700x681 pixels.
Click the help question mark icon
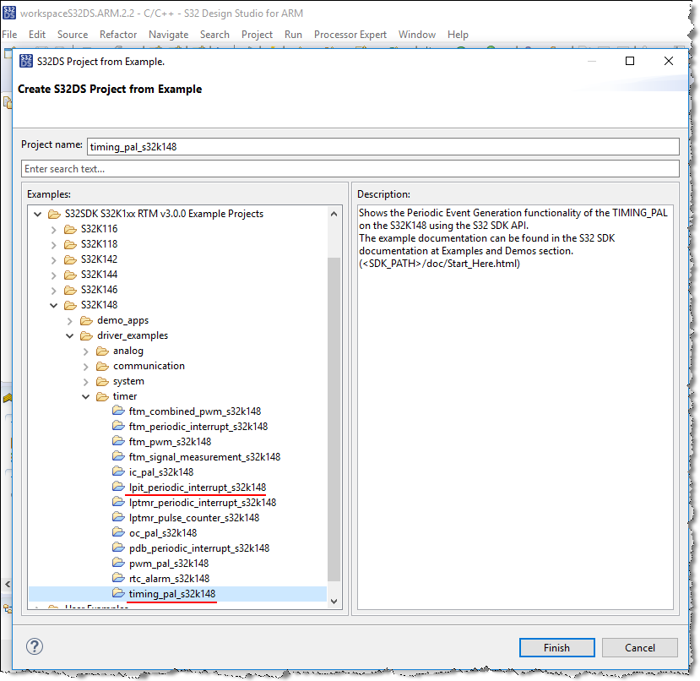click(x=35, y=646)
